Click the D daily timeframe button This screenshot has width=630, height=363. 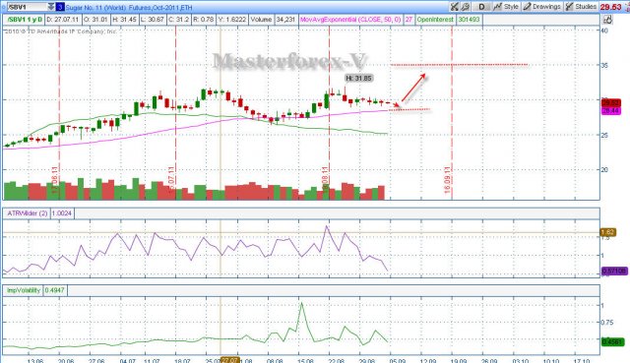point(481,7)
